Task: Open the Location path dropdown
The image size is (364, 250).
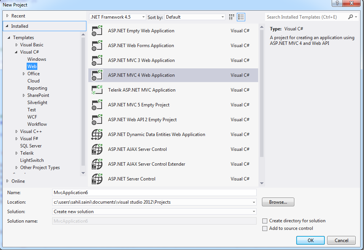Action: 254,202
